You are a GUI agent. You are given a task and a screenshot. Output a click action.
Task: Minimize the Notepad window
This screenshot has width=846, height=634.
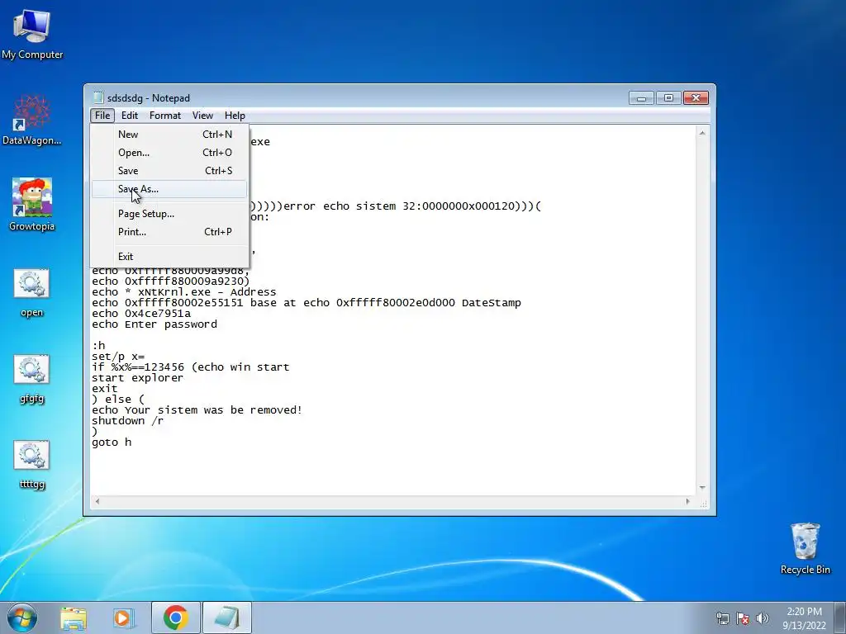click(x=641, y=98)
